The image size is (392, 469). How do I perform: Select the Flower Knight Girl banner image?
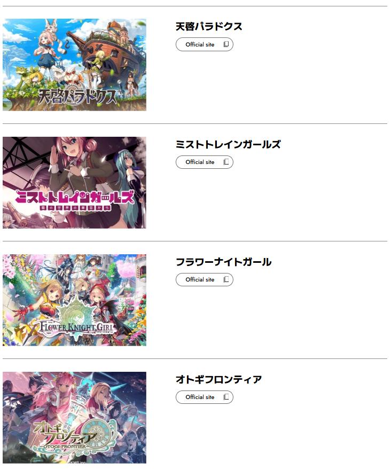(74, 300)
